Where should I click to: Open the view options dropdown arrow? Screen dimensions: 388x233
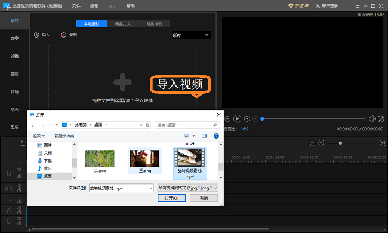194,136
